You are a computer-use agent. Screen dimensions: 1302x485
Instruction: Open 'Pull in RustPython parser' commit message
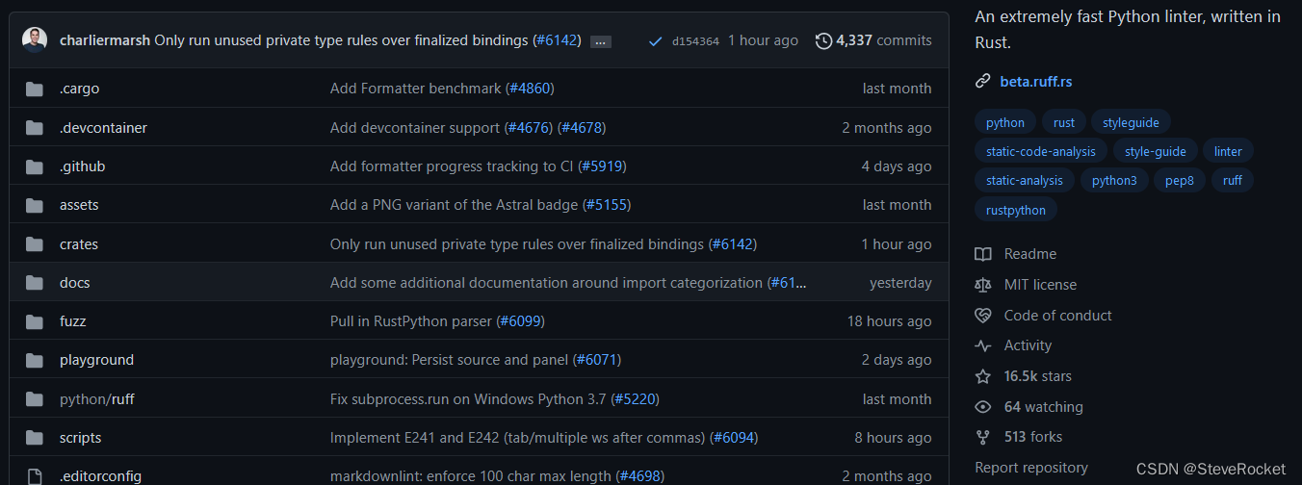tap(411, 321)
